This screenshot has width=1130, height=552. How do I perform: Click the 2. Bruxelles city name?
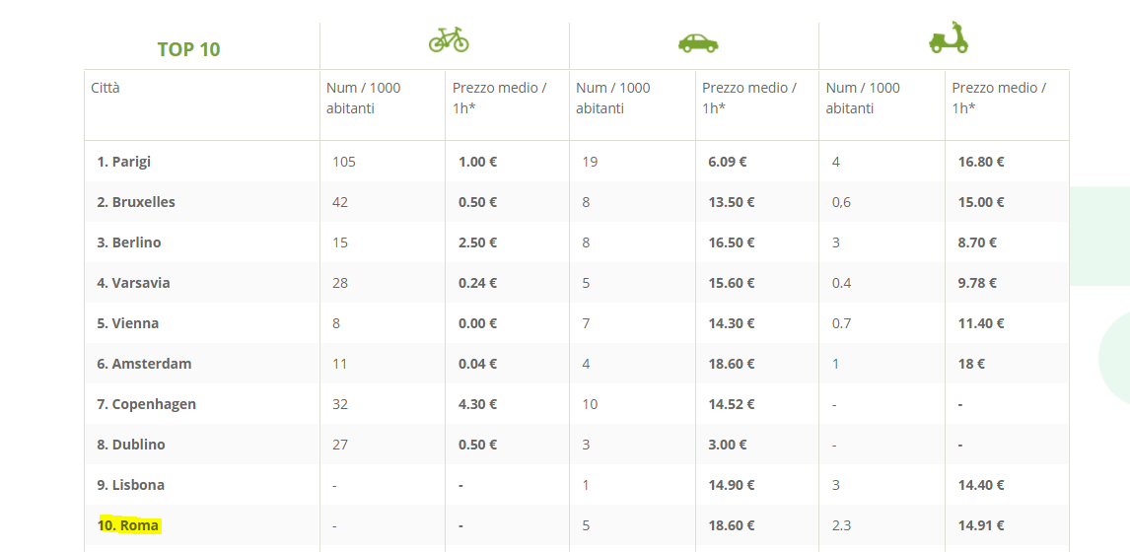pos(136,202)
